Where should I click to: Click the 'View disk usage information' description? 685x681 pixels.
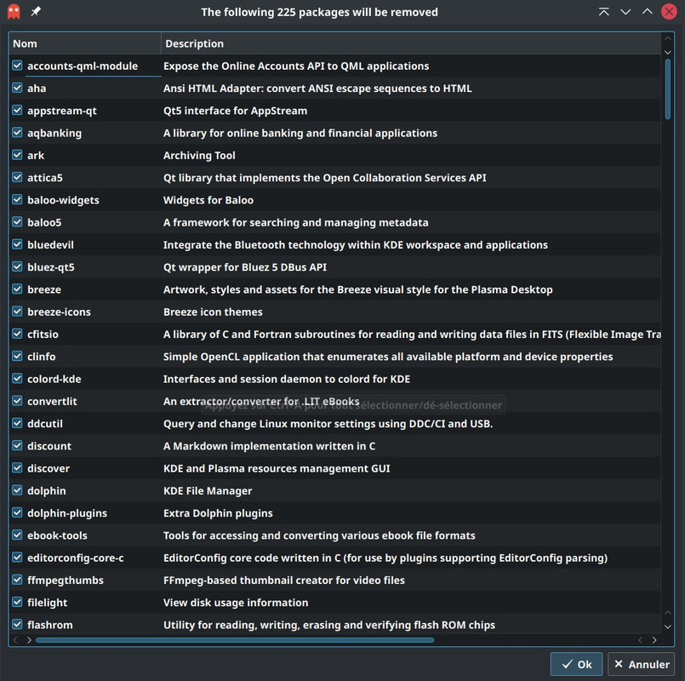click(x=236, y=603)
